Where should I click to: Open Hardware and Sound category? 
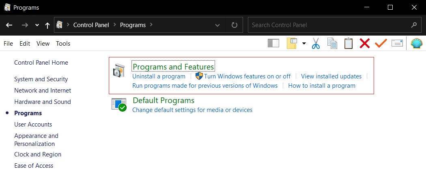(x=42, y=102)
